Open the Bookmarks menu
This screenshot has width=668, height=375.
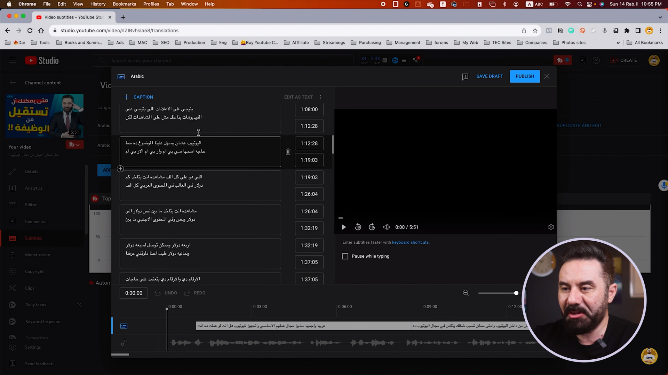click(x=124, y=4)
